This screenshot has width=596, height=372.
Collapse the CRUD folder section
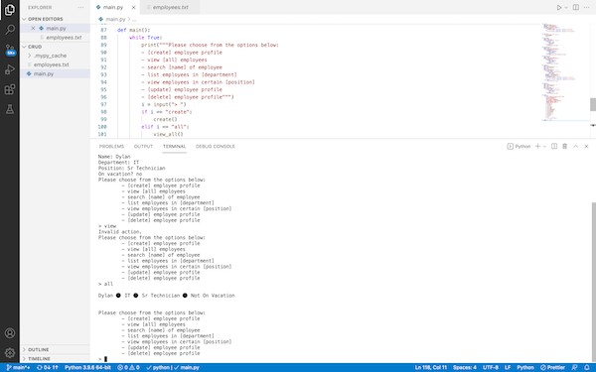55,47
